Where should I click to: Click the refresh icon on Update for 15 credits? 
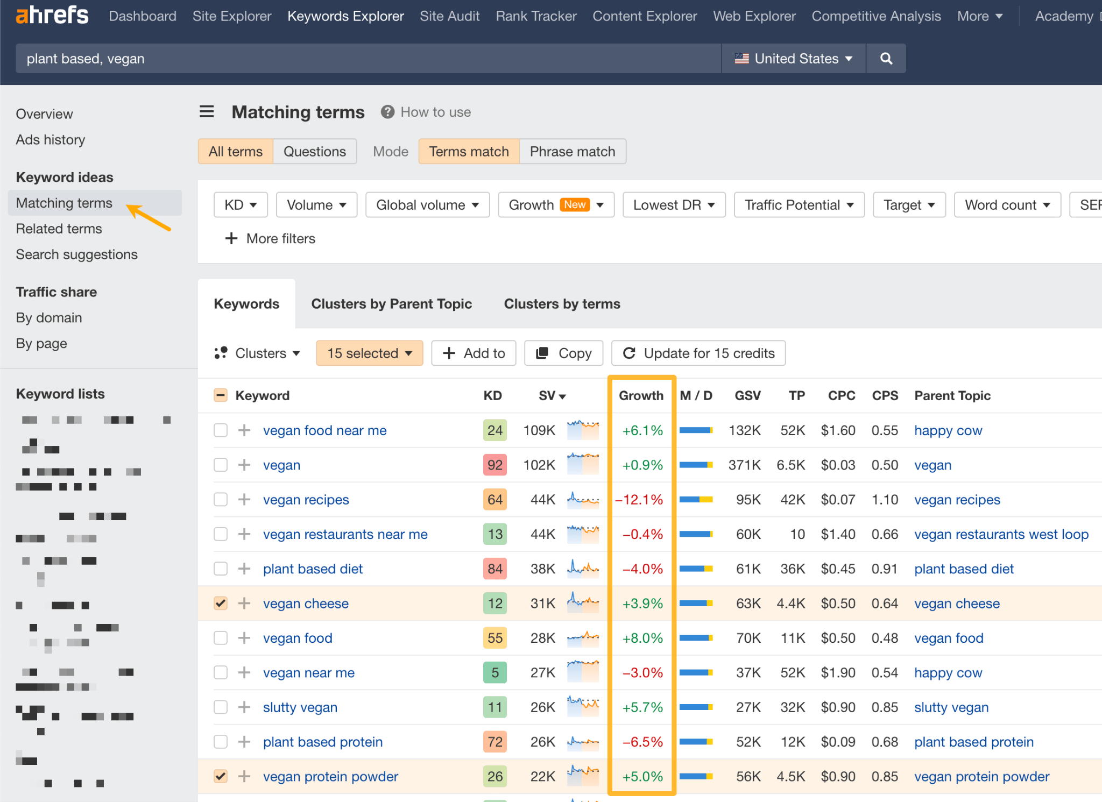pyautogui.click(x=630, y=353)
